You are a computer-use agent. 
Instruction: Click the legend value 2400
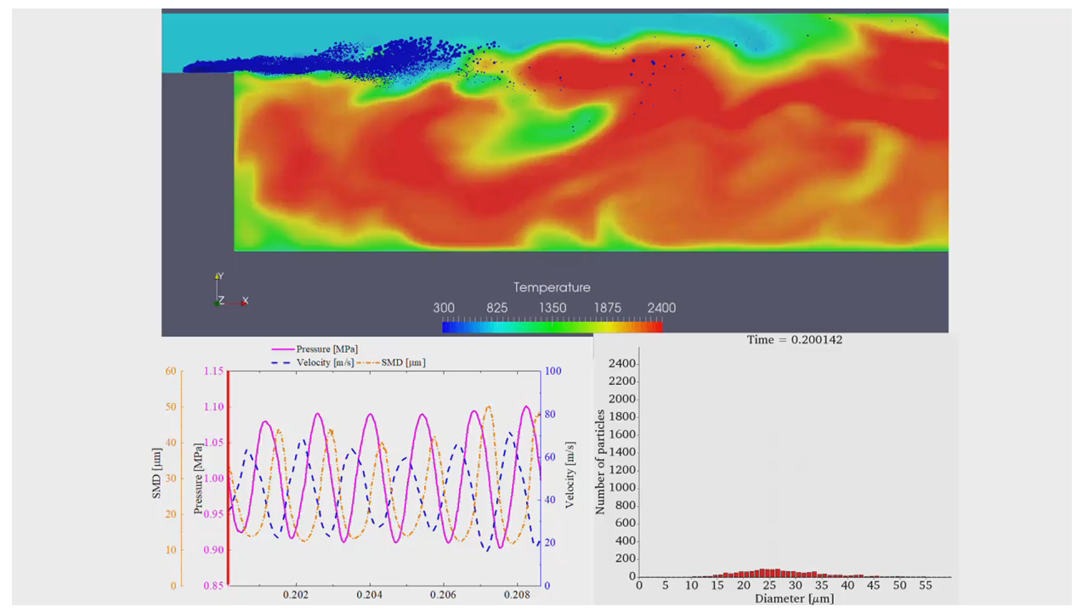(x=661, y=308)
